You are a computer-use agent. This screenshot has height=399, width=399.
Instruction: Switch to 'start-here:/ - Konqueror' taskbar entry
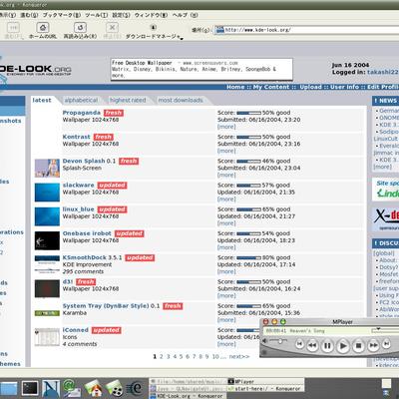pyautogui.click(x=265, y=388)
